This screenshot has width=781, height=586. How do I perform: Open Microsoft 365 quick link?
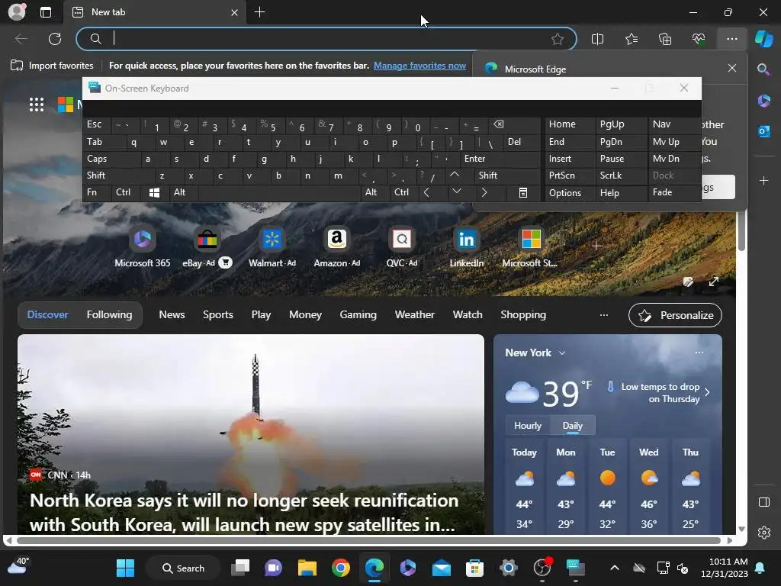[143, 247]
